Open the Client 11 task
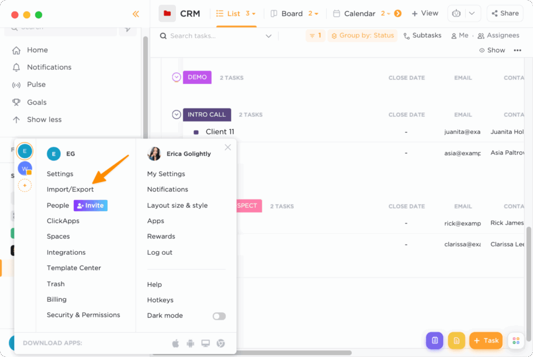The width and height of the screenshot is (533, 357). click(220, 132)
